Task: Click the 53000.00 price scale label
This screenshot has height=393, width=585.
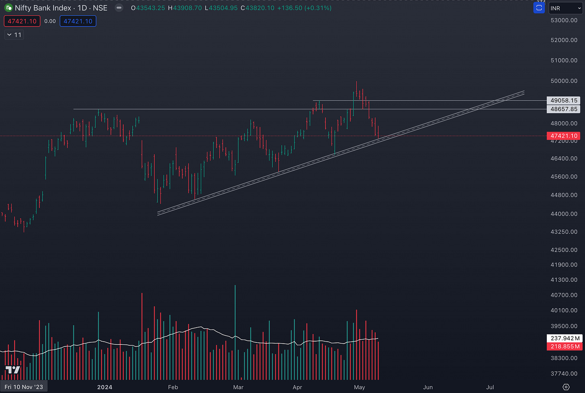Action: [x=564, y=20]
